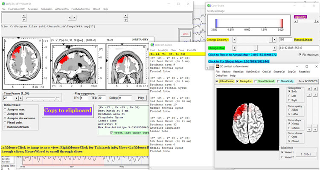Screen dimensions: 320x170
Task: Toggle the ShowScalp checkbox
Action: tap(278, 81)
